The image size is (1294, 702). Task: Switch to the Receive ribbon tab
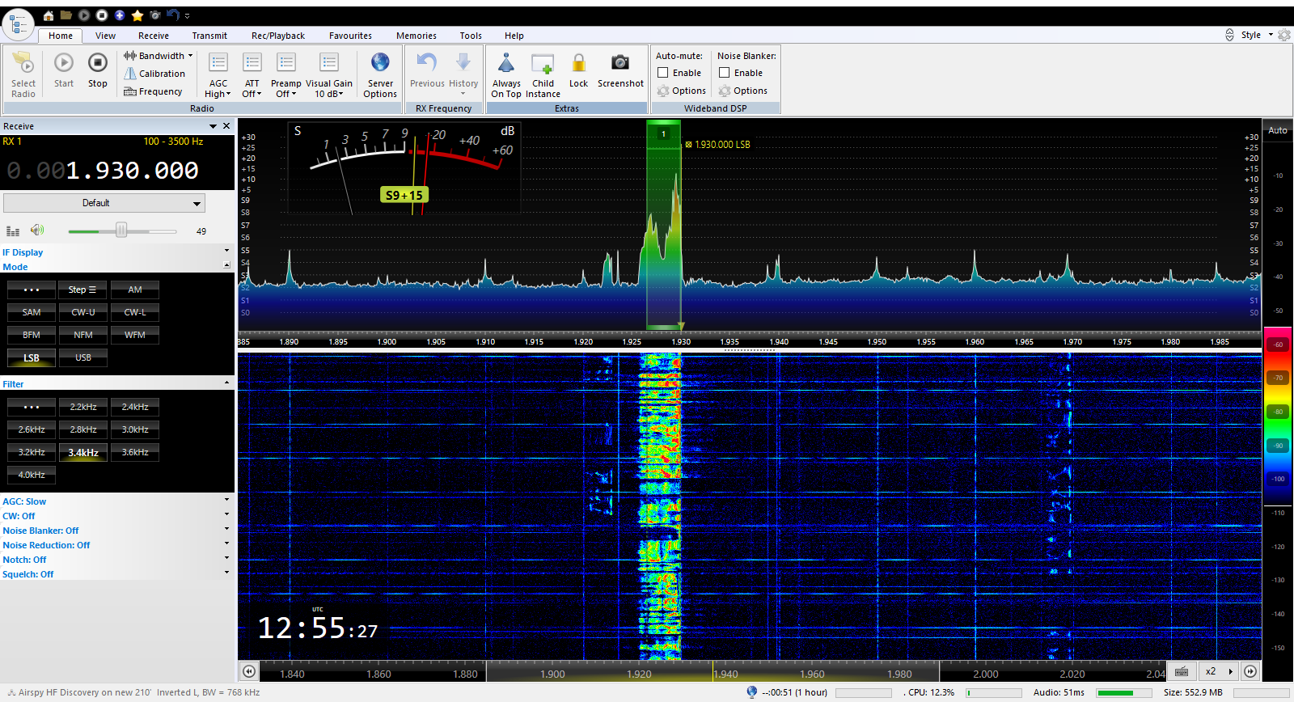click(154, 36)
